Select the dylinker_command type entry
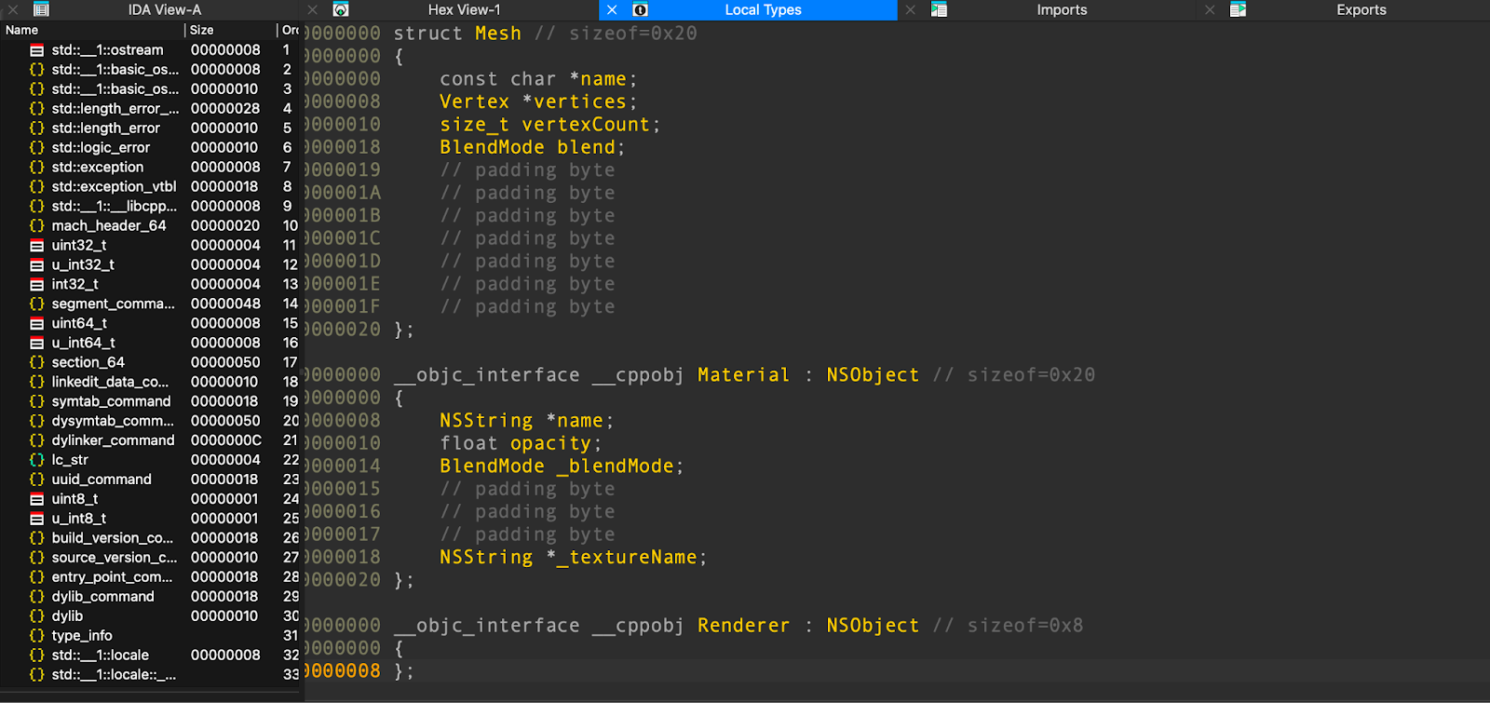 coord(113,440)
